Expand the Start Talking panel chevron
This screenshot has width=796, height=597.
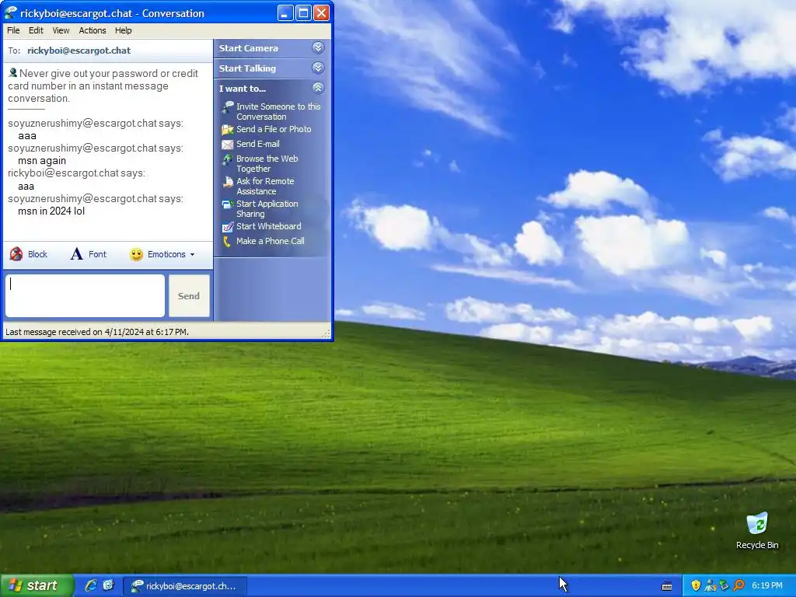tap(318, 68)
